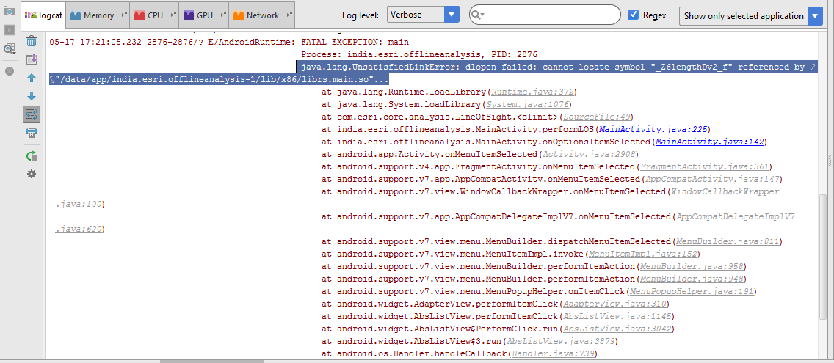Open the Runtime.java:372 link

click(x=532, y=92)
